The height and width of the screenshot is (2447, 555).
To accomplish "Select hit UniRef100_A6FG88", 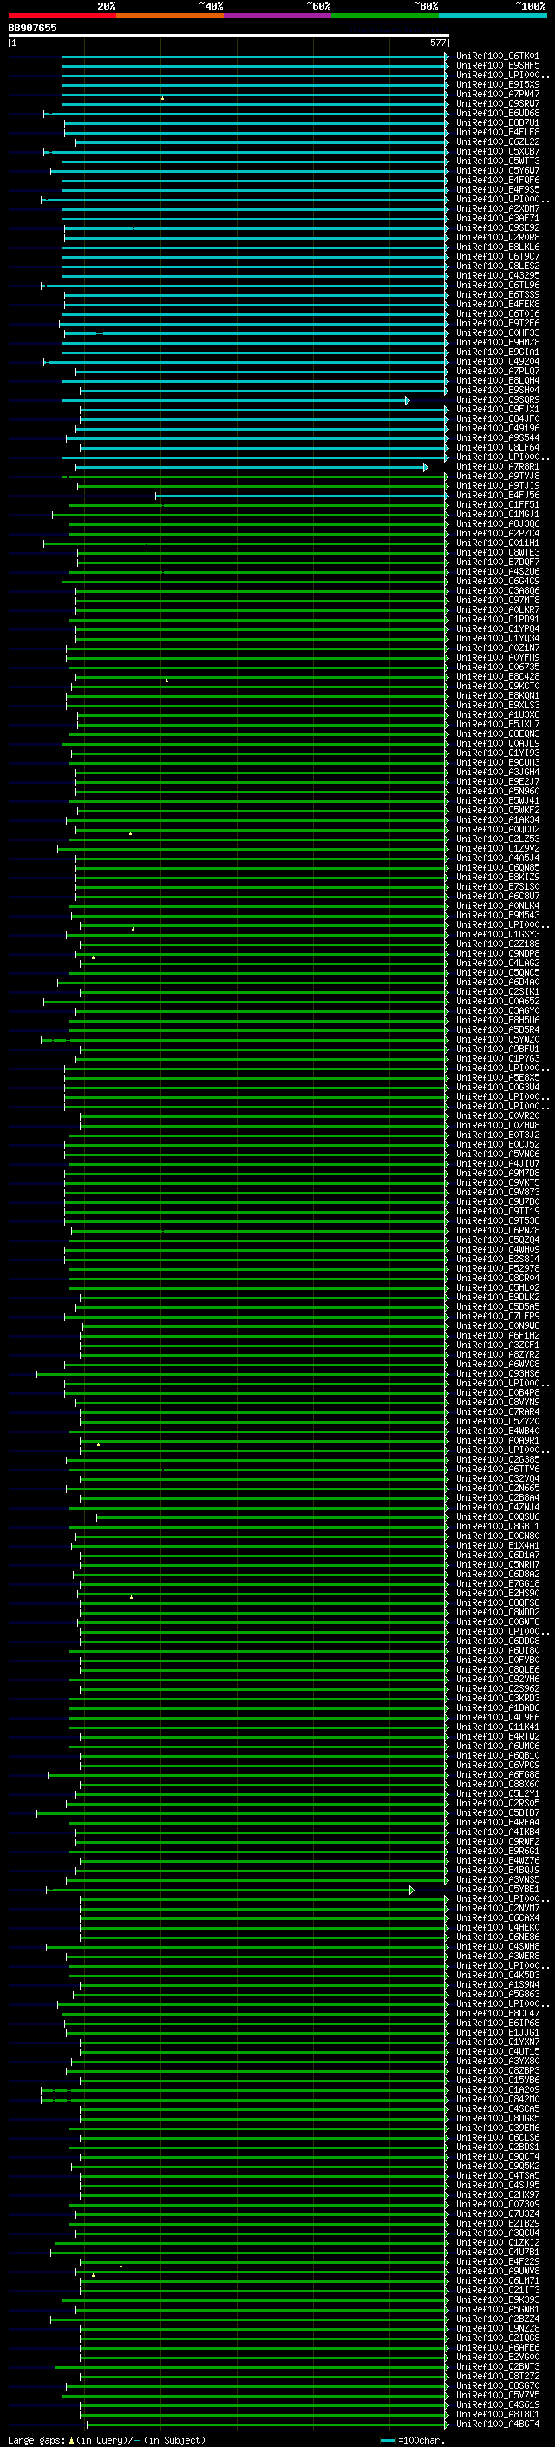I will (x=497, y=1774).
